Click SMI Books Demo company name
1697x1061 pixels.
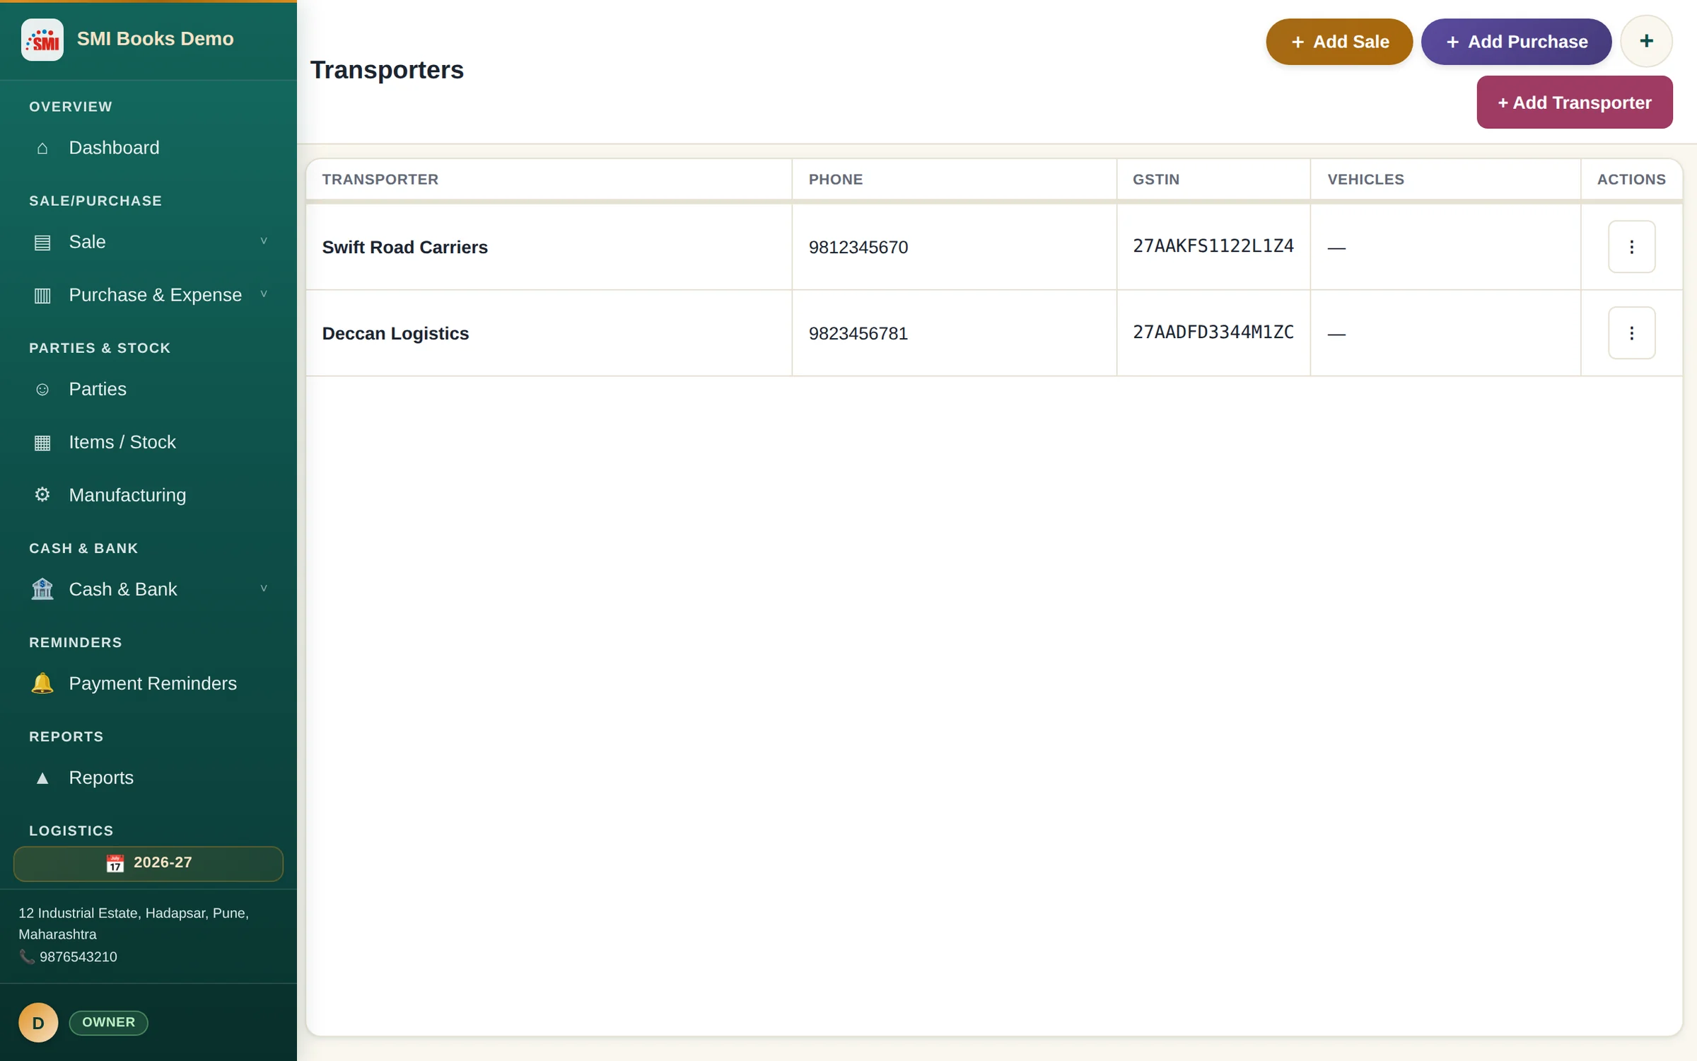(x=155, y=39)
